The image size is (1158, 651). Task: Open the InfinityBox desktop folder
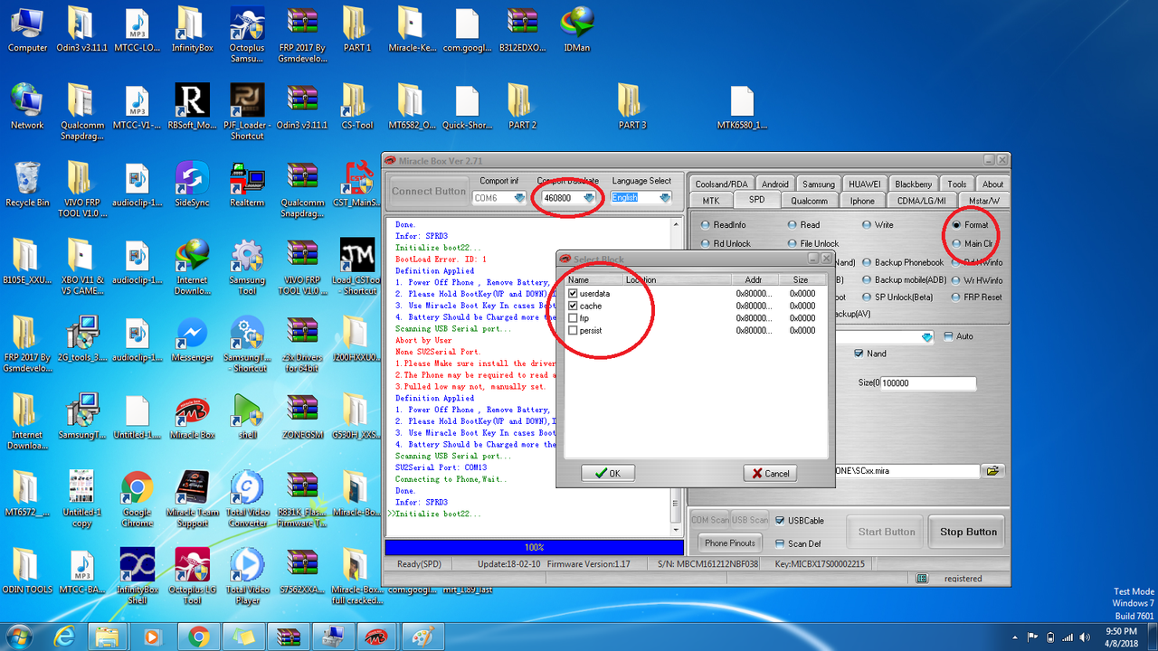191,30
